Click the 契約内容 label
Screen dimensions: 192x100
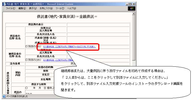pos(18,74)
